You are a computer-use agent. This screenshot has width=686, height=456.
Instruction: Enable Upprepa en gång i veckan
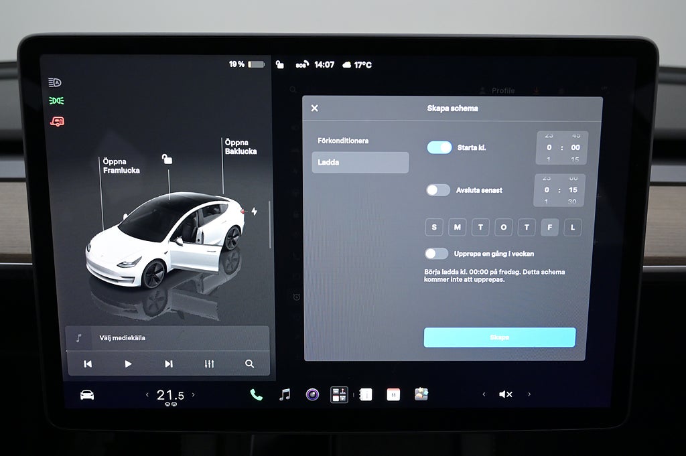[x=436, y=254]
